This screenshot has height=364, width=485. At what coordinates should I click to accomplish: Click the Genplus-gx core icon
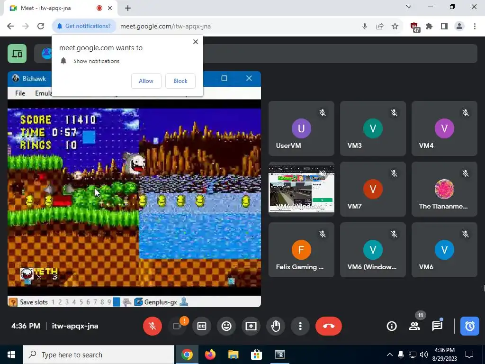(139, 302)
